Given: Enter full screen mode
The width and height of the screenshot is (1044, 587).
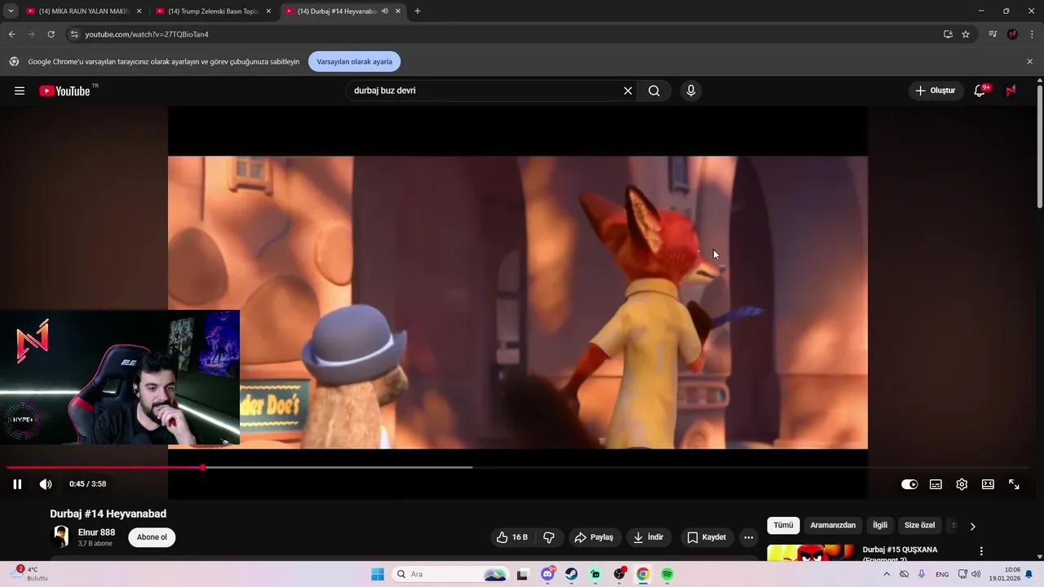Looking at the screenshot, I should point(1014,484).
